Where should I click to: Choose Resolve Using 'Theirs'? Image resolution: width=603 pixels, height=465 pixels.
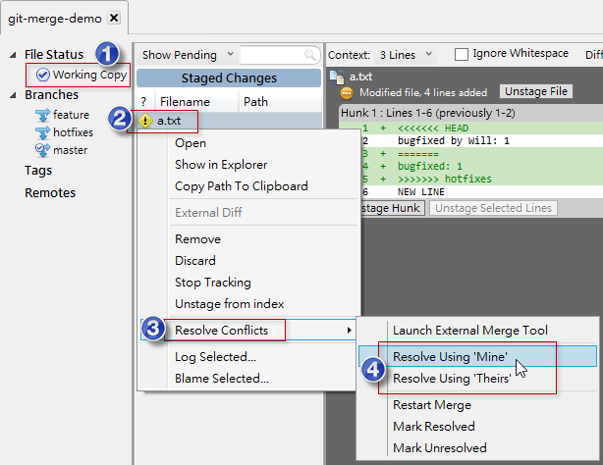[x=452, y=379]
